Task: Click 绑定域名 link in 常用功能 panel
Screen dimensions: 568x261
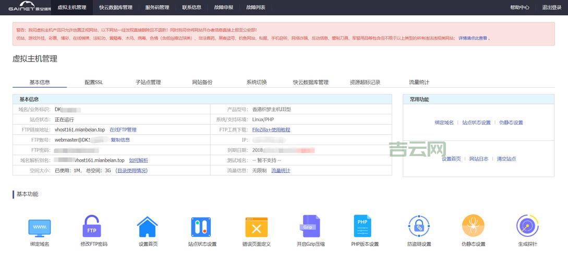Action: click(444, 123)
